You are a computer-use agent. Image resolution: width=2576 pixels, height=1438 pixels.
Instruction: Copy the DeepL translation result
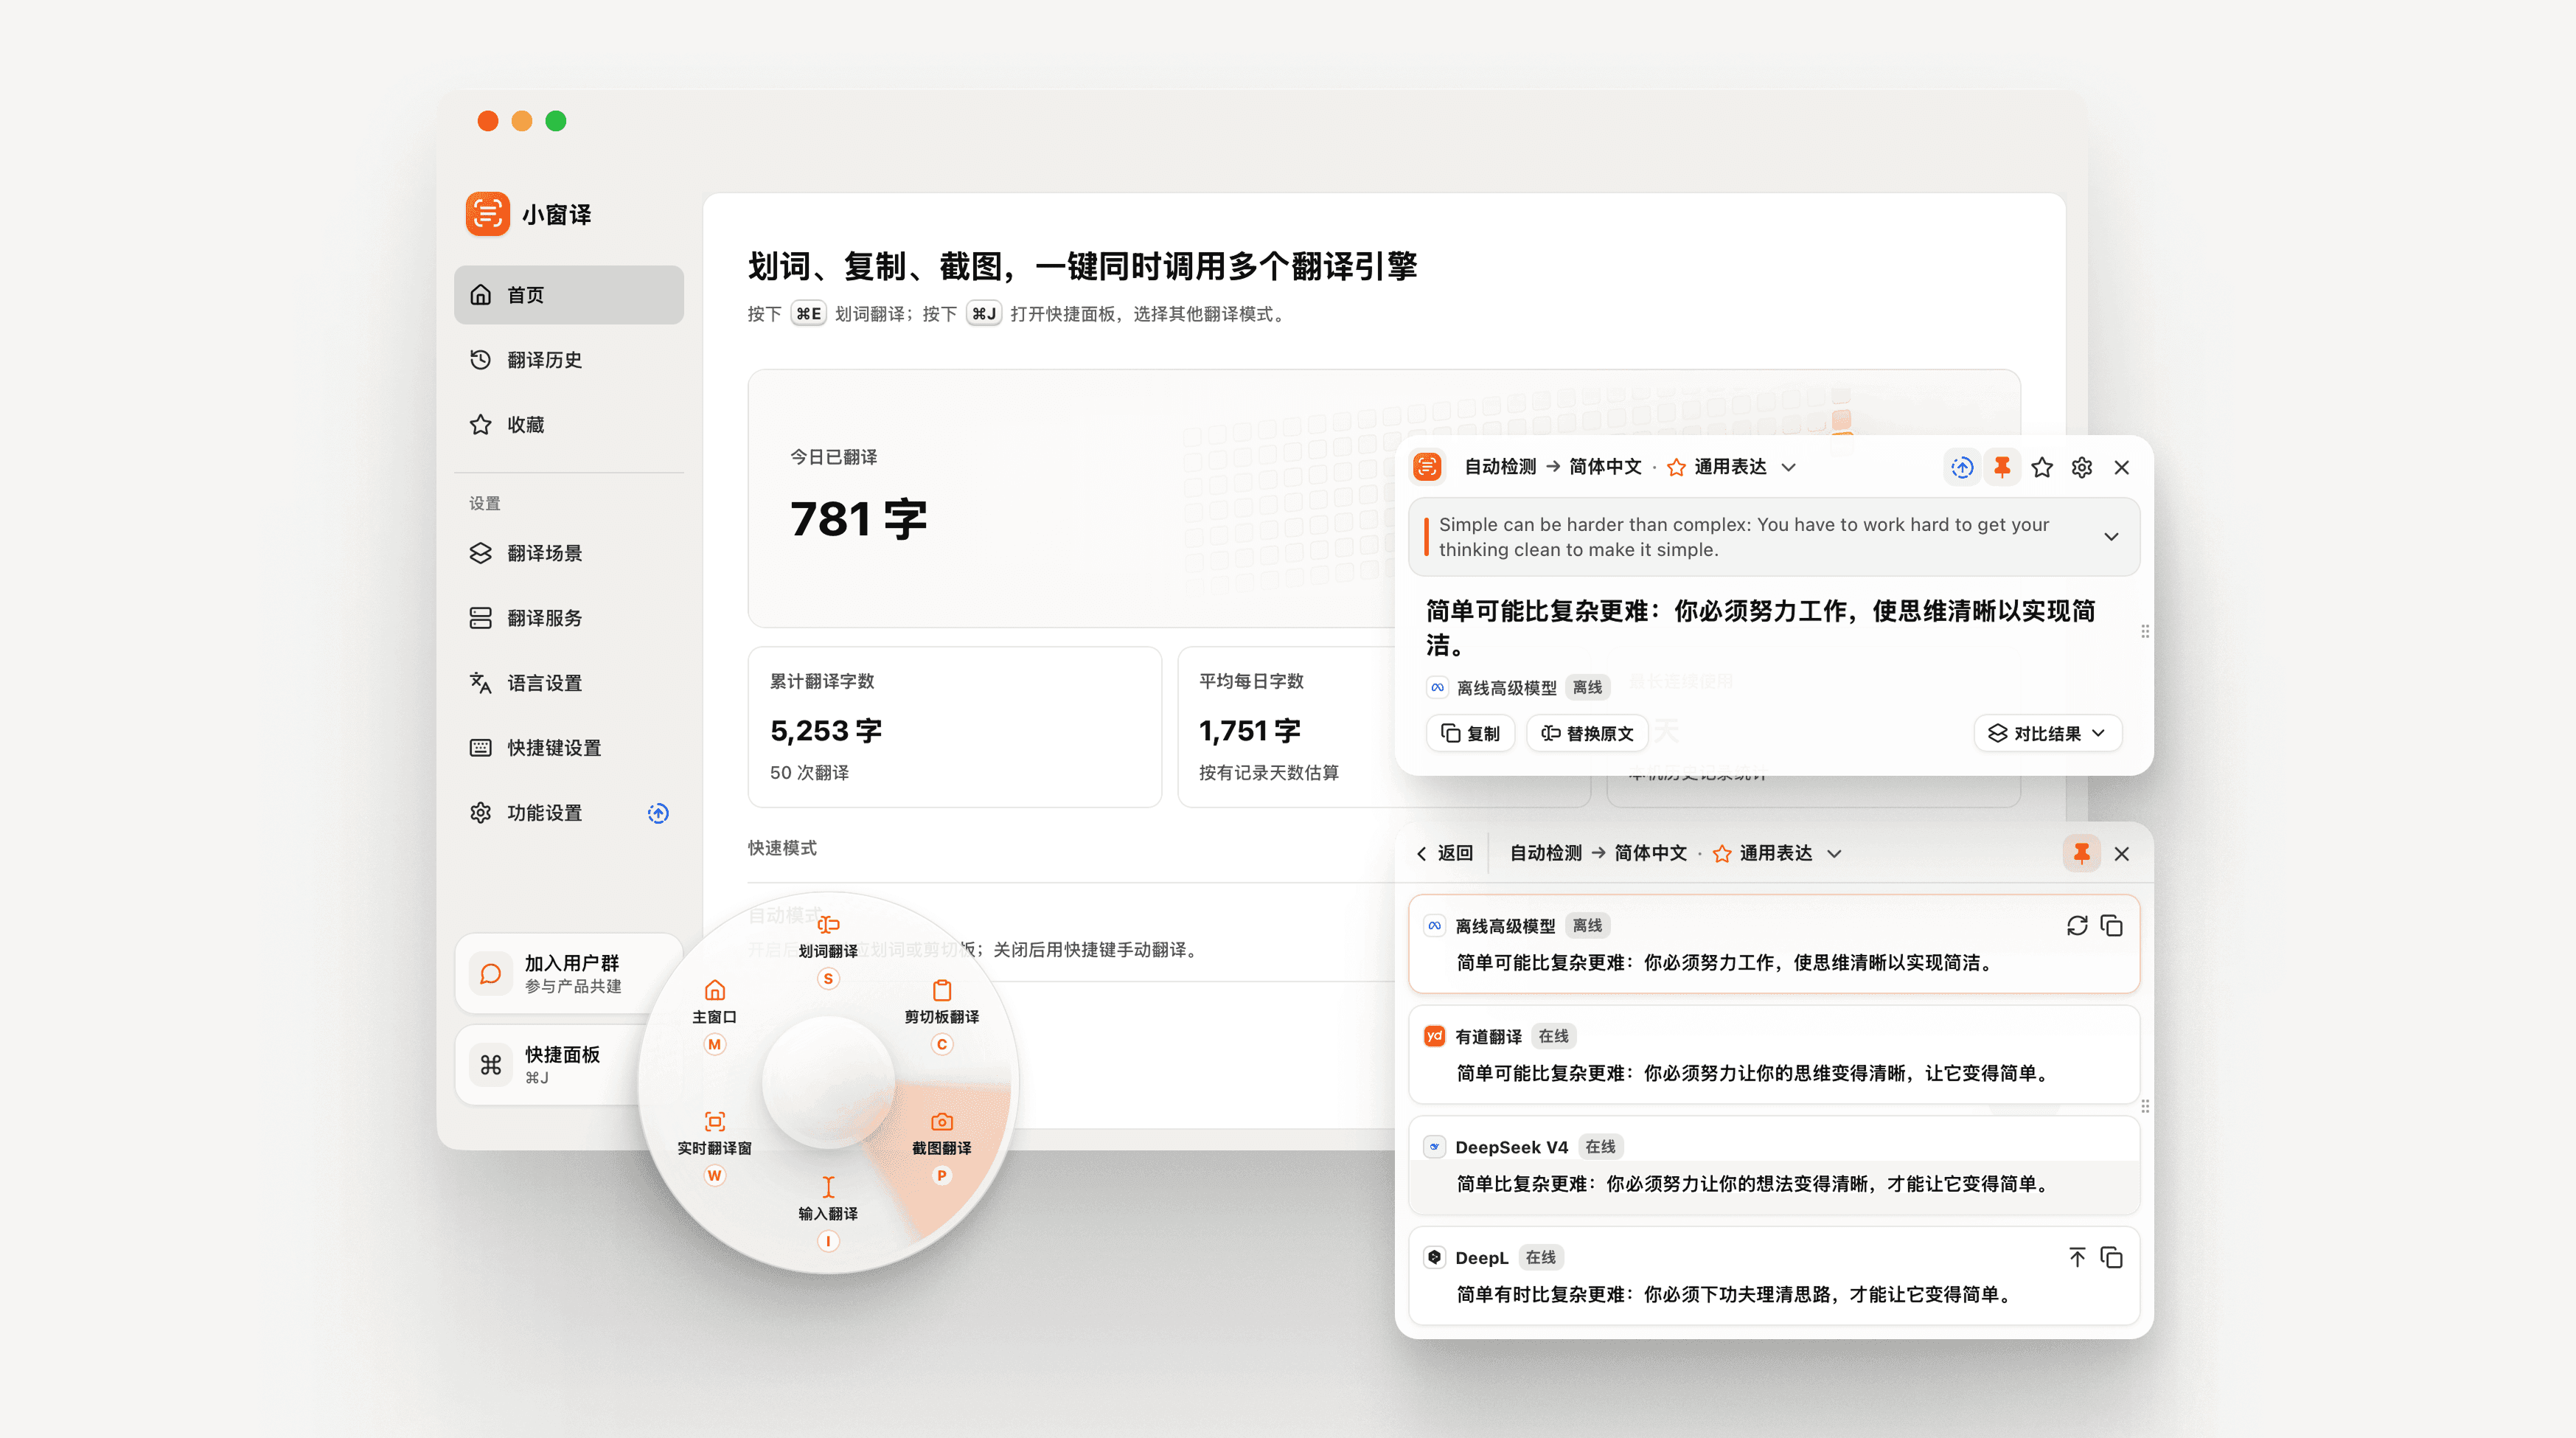click(x=2112, y=1258)
